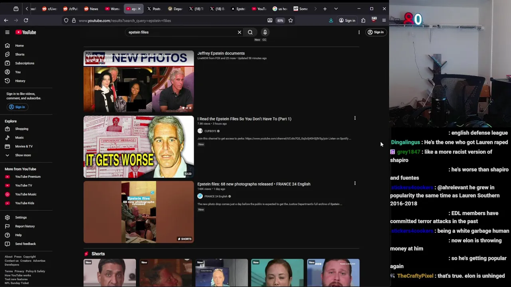Open 'I Read the Epstein Files' video title
Screen dimensions: 511x287
point(244,119)
